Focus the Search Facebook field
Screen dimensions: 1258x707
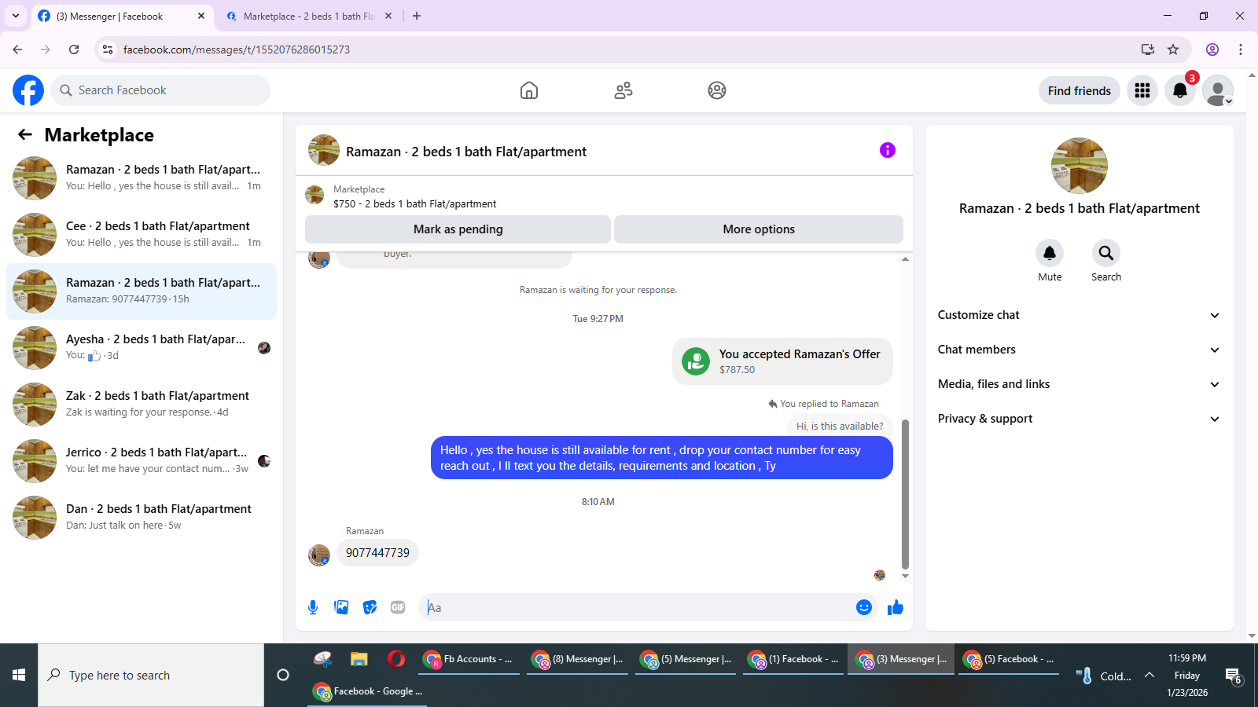point(160,90)
